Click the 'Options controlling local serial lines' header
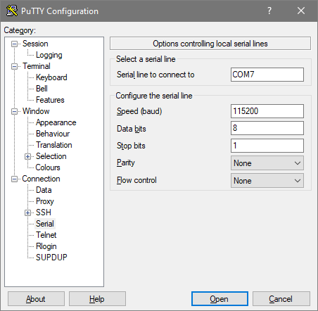Image resolution: width=318 pixels, height=311 pixels. tap(210, 44)
